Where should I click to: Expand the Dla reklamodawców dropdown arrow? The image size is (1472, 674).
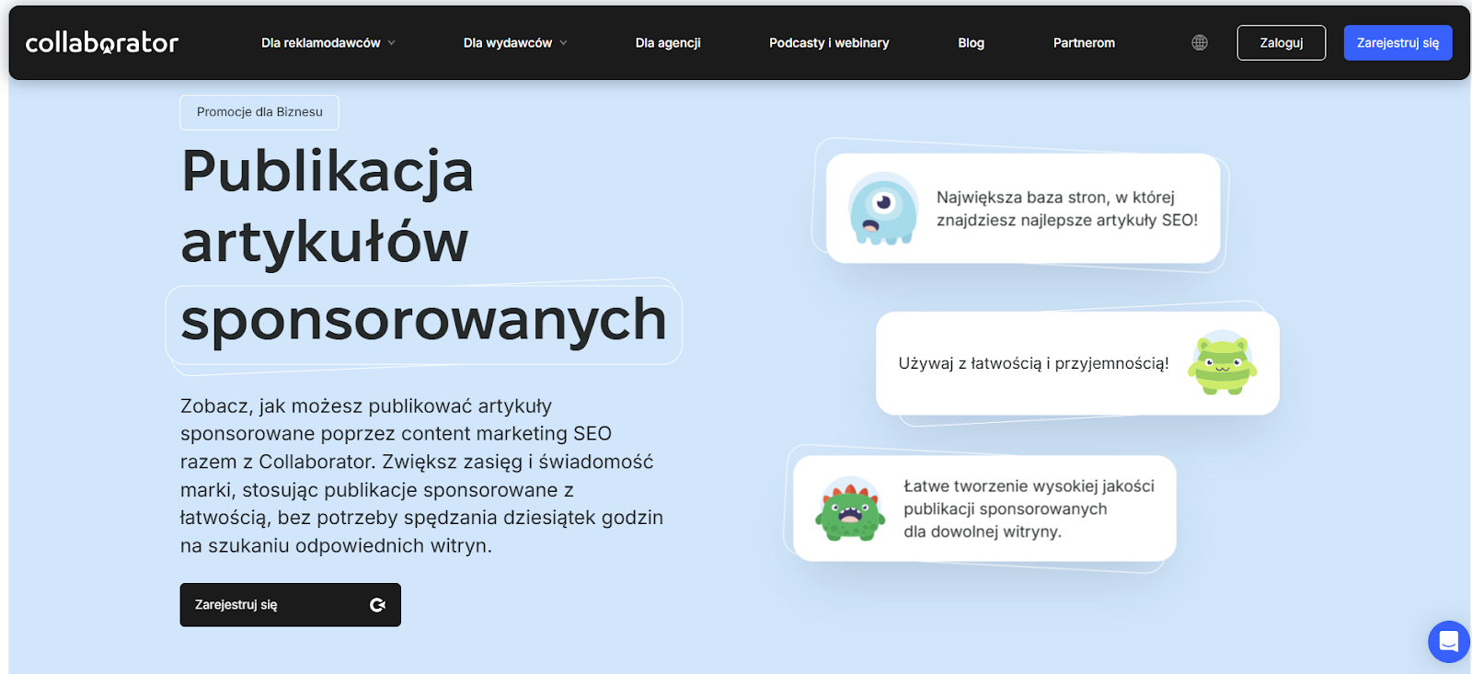pyautogui.click(x=392, y=43)
